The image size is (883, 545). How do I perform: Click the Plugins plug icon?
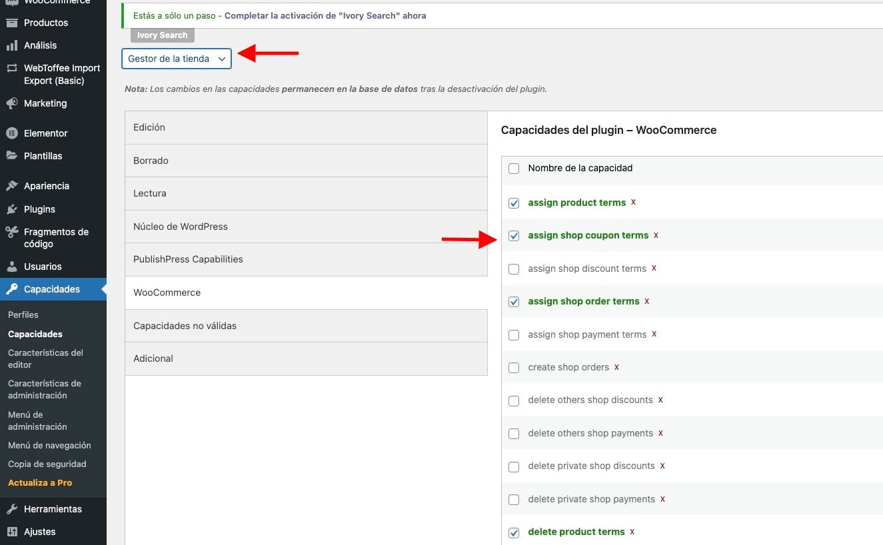click(11, 209)
